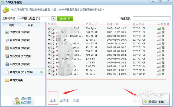The image size is (173, 107).
Task: Click deleted-file icon in 4.73 MB row
Action: (53, 63)
